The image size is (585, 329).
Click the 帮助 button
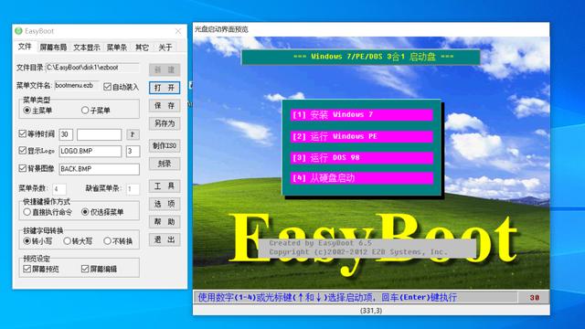pos(165,221)
